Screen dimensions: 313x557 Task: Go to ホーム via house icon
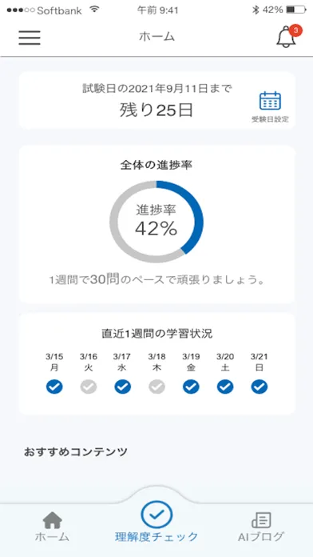tap(53, 520)
